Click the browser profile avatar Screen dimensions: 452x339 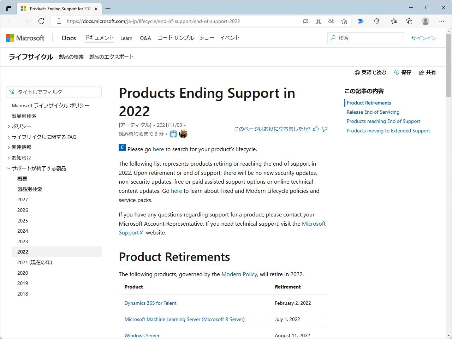pyautogui.click(x=426, y=21)
